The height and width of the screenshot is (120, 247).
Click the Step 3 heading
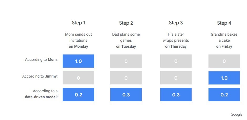click(x=176, y=23)
